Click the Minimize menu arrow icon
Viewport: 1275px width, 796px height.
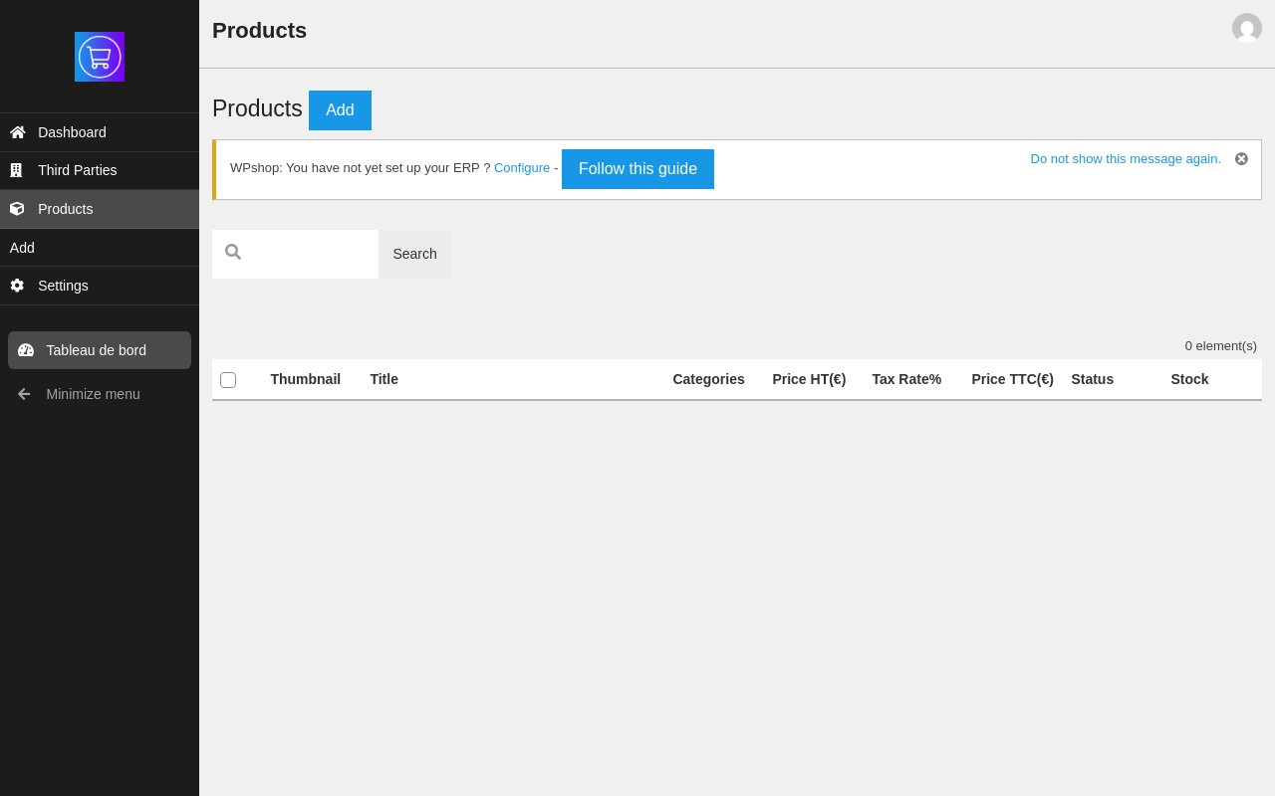click(24, 394)
